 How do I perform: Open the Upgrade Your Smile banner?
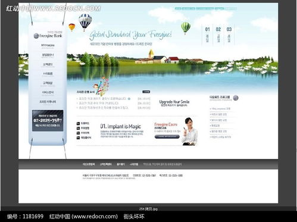[x=174, y=103]
